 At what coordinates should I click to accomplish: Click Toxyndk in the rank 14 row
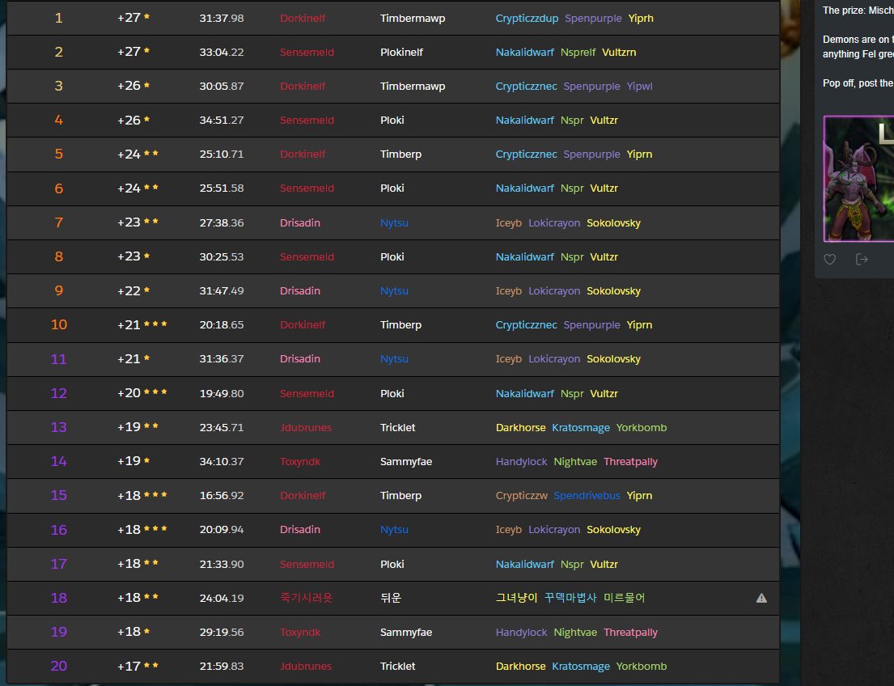click(x=299, y=461)
